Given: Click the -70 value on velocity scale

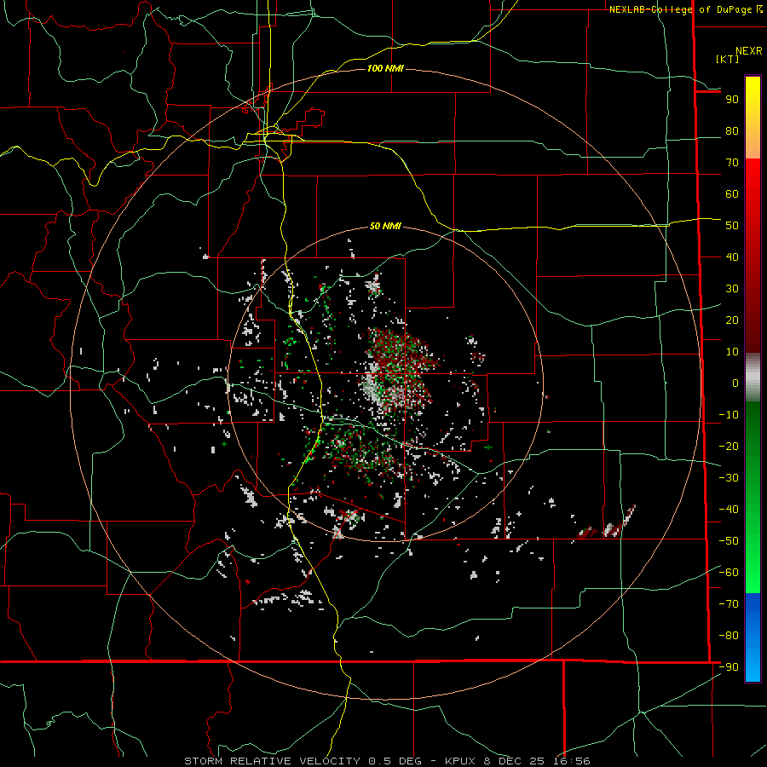Looking at the screenshot, I should [729, 604].
